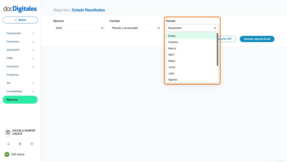Click the logout arrow icon
Viewport: 287px width, 162px height.
32,144
